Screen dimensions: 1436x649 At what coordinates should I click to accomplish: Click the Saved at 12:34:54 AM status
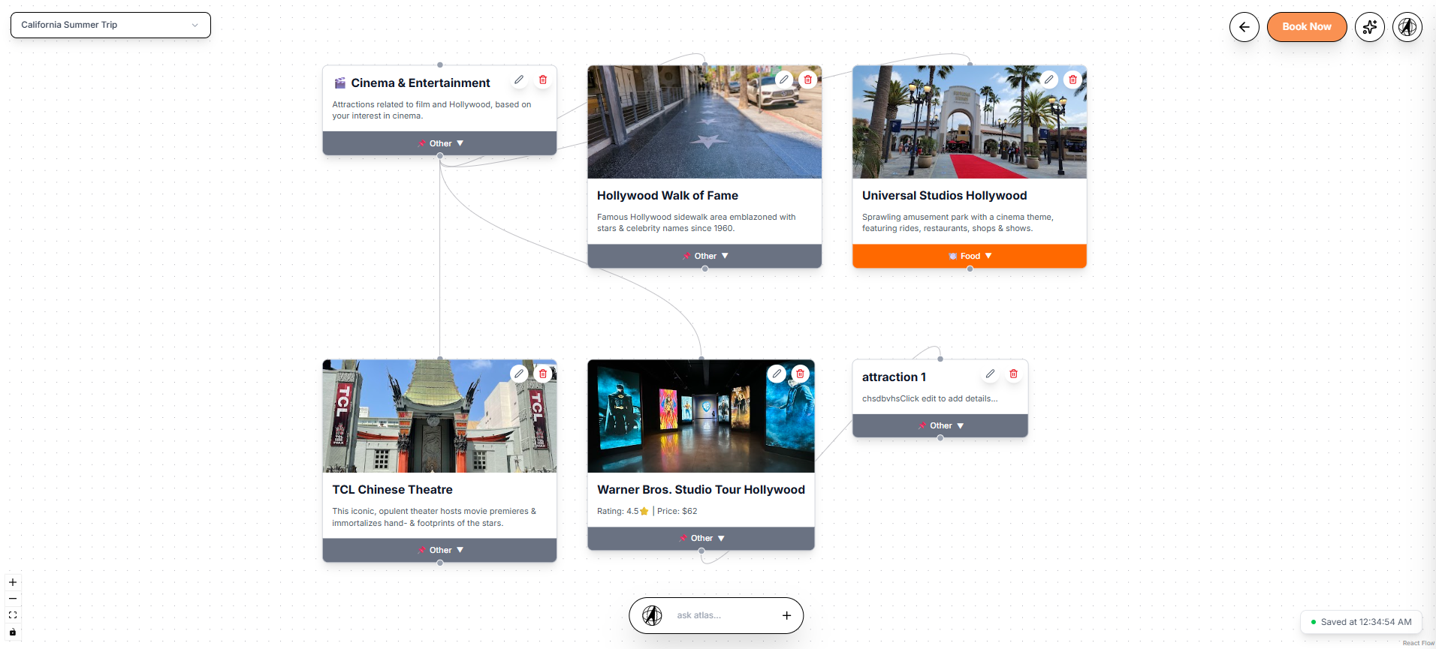click(x=1361, y=622)
